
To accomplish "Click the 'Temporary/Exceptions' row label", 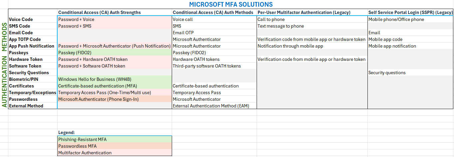I will click(33, 92).
